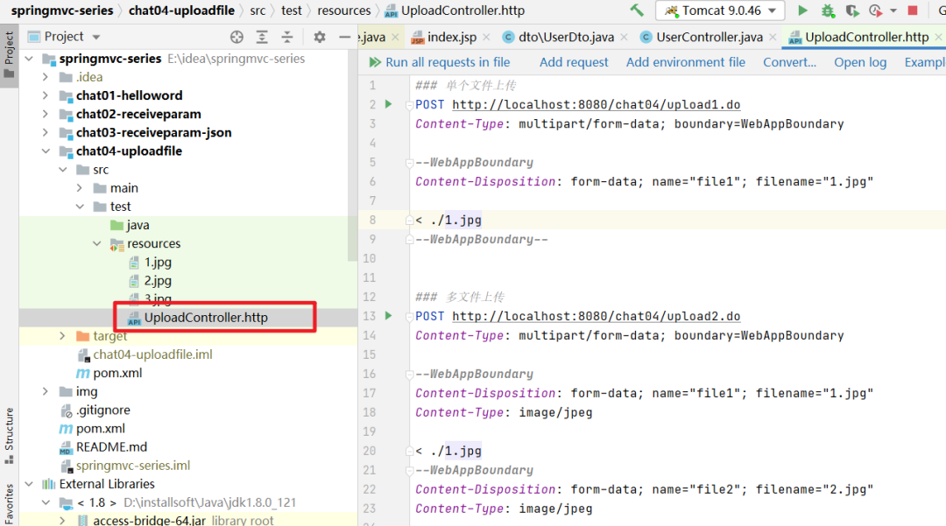Click the Add environment file link
The image size is (946, 526).
pyautogui.click(x=686, y=62)
